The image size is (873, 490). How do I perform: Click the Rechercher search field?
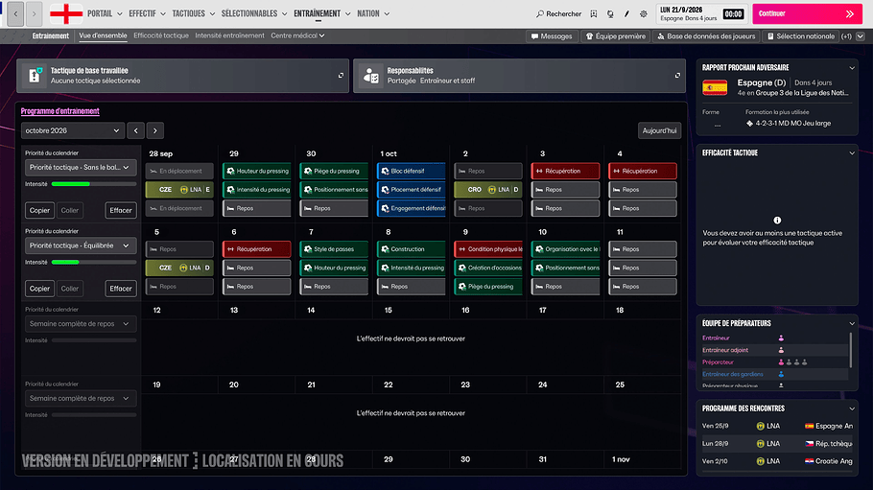click(558, 14)
